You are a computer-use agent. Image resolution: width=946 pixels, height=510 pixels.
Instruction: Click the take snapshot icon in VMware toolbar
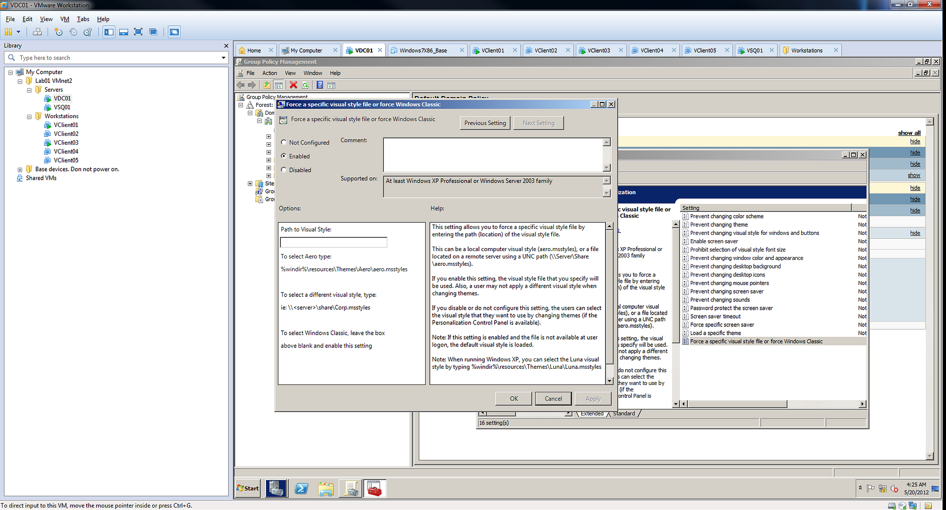(x=59, y=32)
